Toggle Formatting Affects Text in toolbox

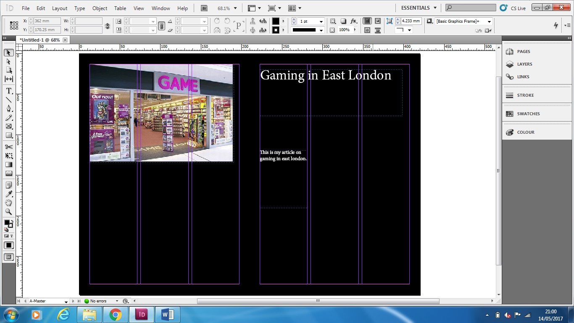11,236
